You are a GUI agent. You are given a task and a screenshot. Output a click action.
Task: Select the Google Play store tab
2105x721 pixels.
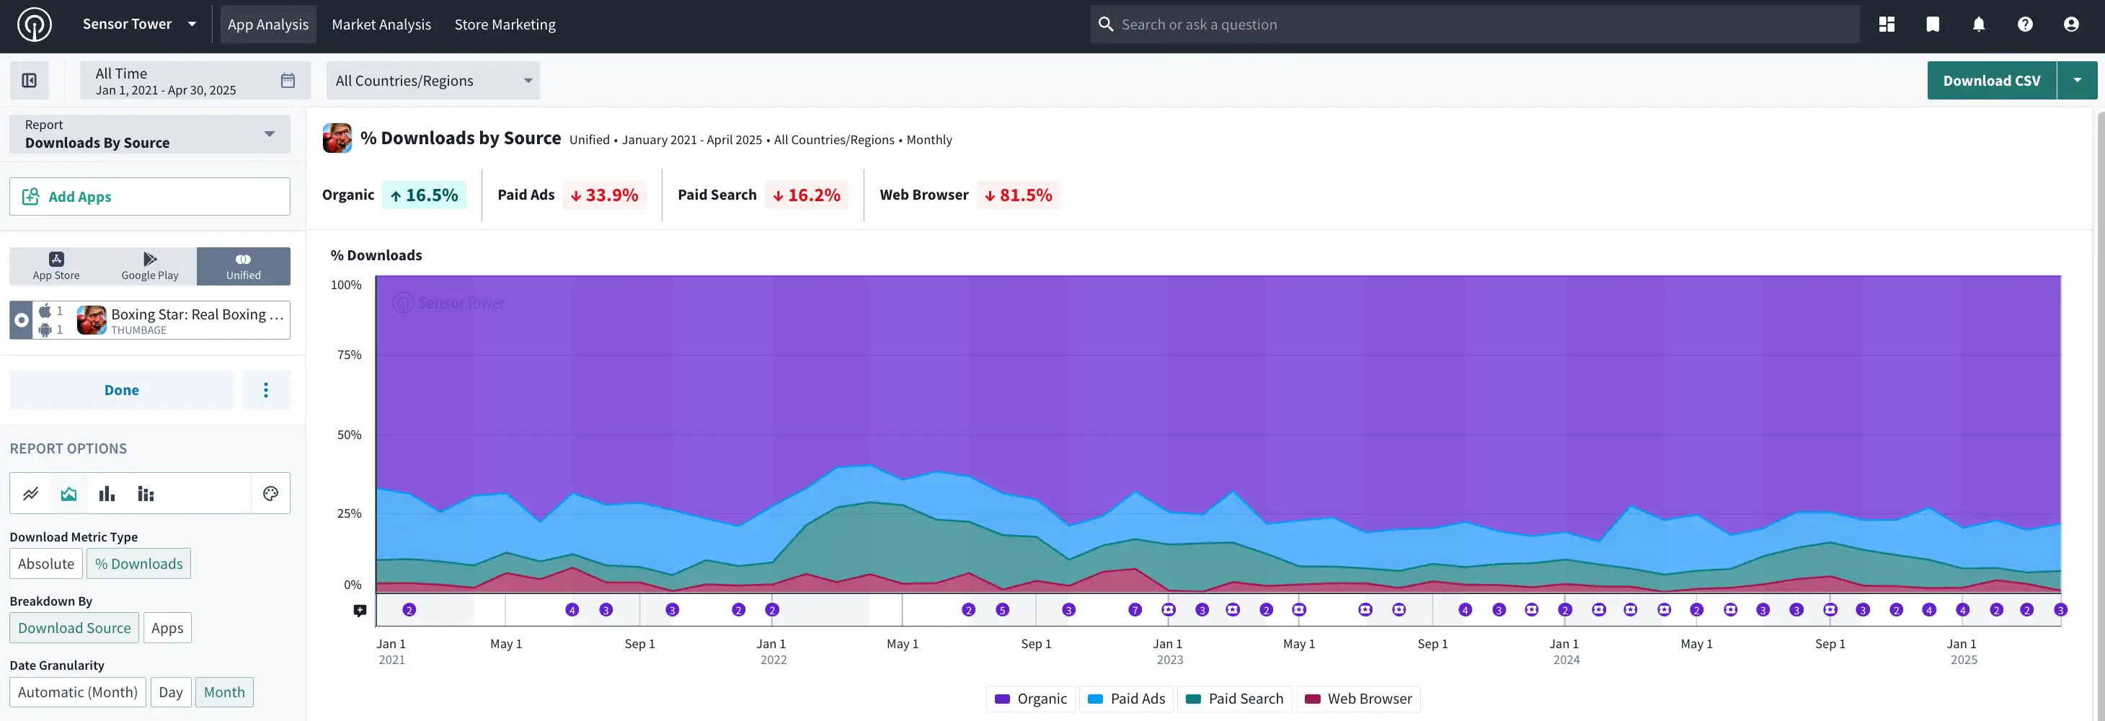[x=149, y=267]
